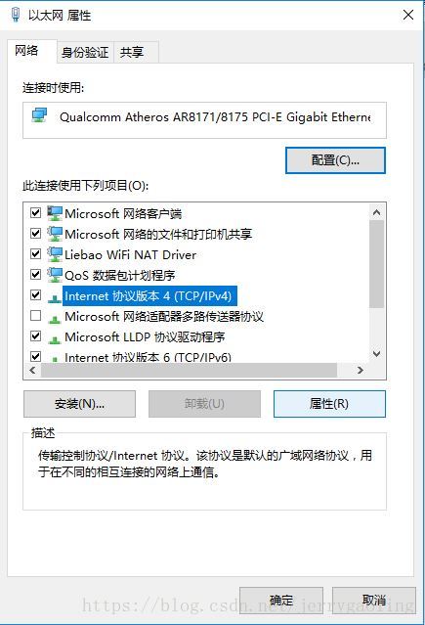Click the Microsoft LLDP 协议驱动程序 icon
Screen dimensions: 425x625
click(55, 339)
